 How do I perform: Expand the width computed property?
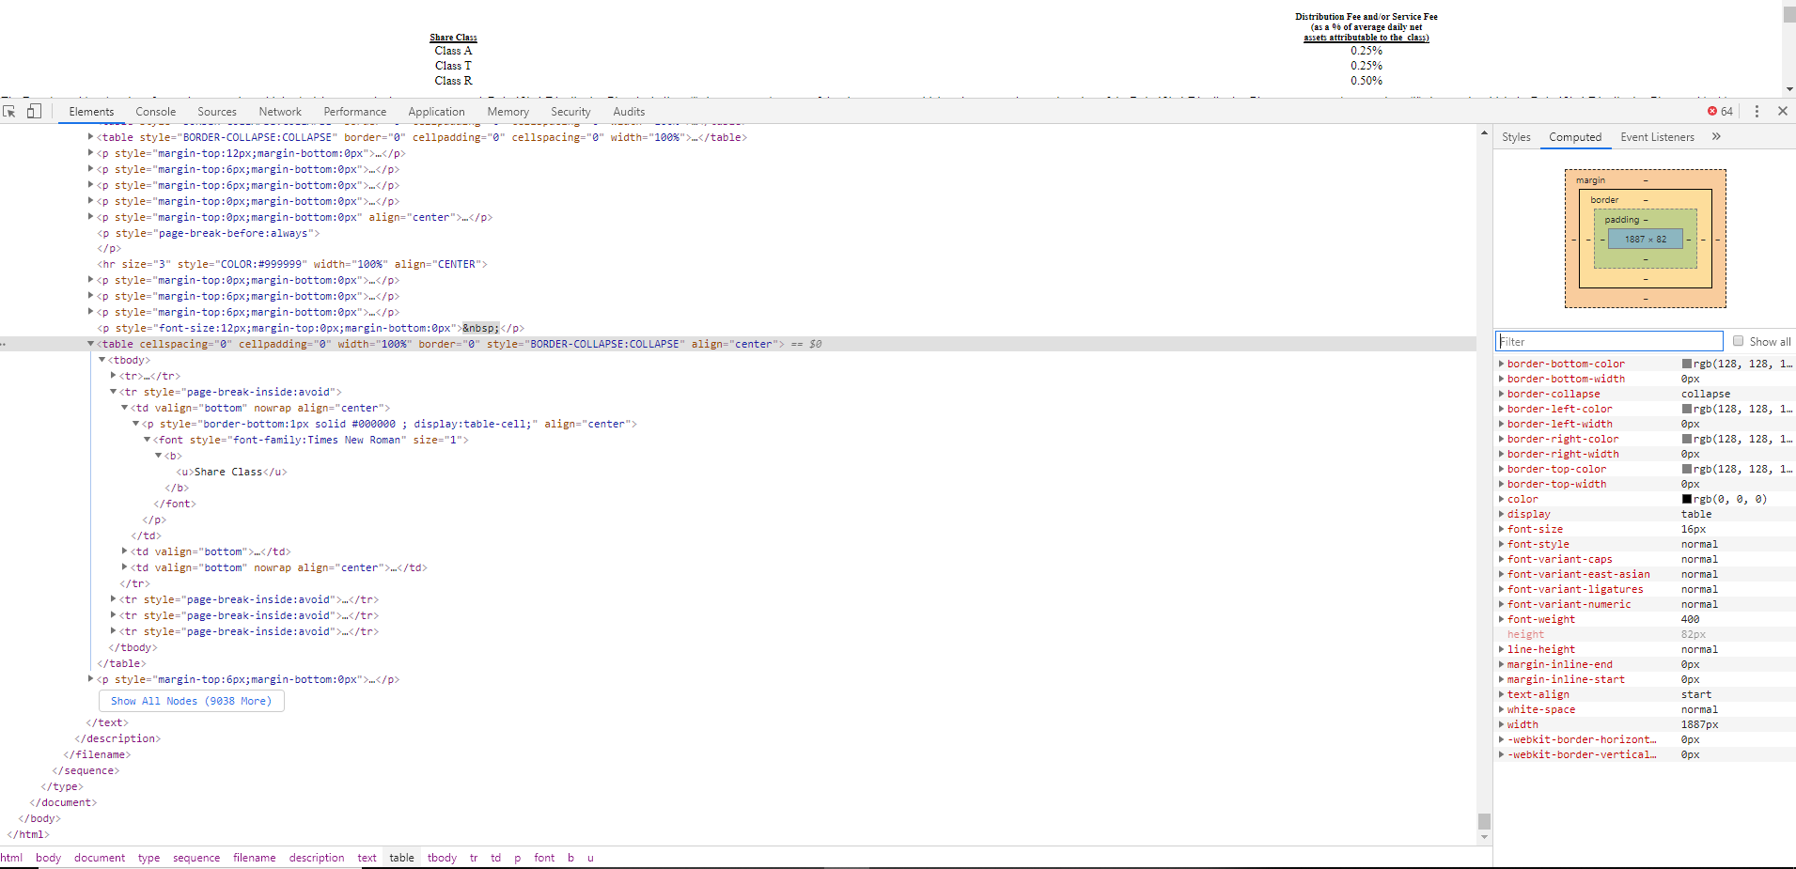[x=1502, y=724]
